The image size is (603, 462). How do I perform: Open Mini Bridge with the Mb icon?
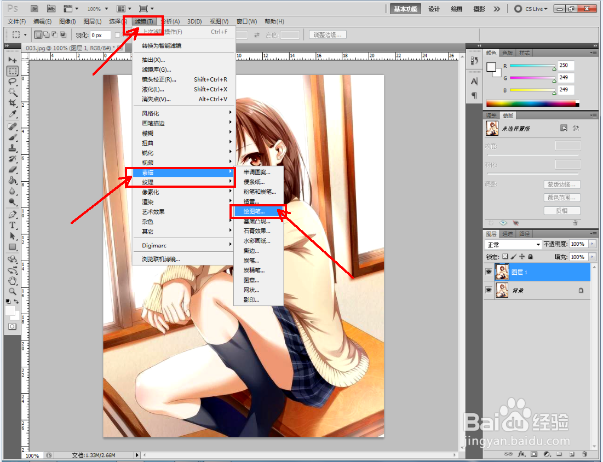(x=51, y=8)
